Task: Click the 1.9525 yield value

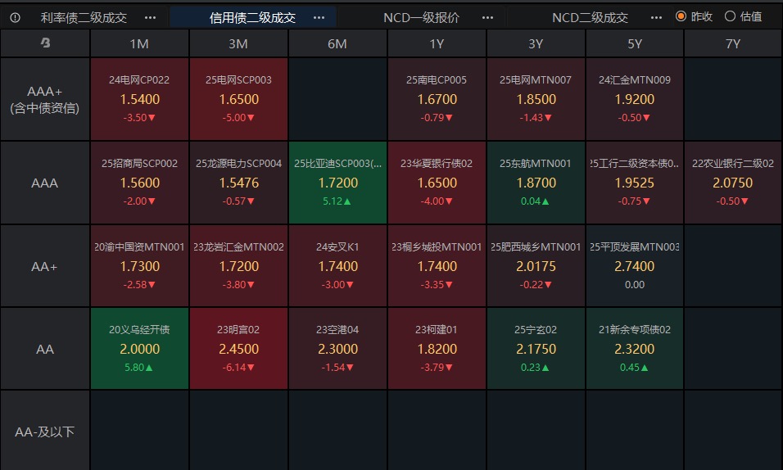Action: [634, 183]
